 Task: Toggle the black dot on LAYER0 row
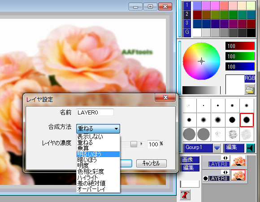[x=205, y=178]
